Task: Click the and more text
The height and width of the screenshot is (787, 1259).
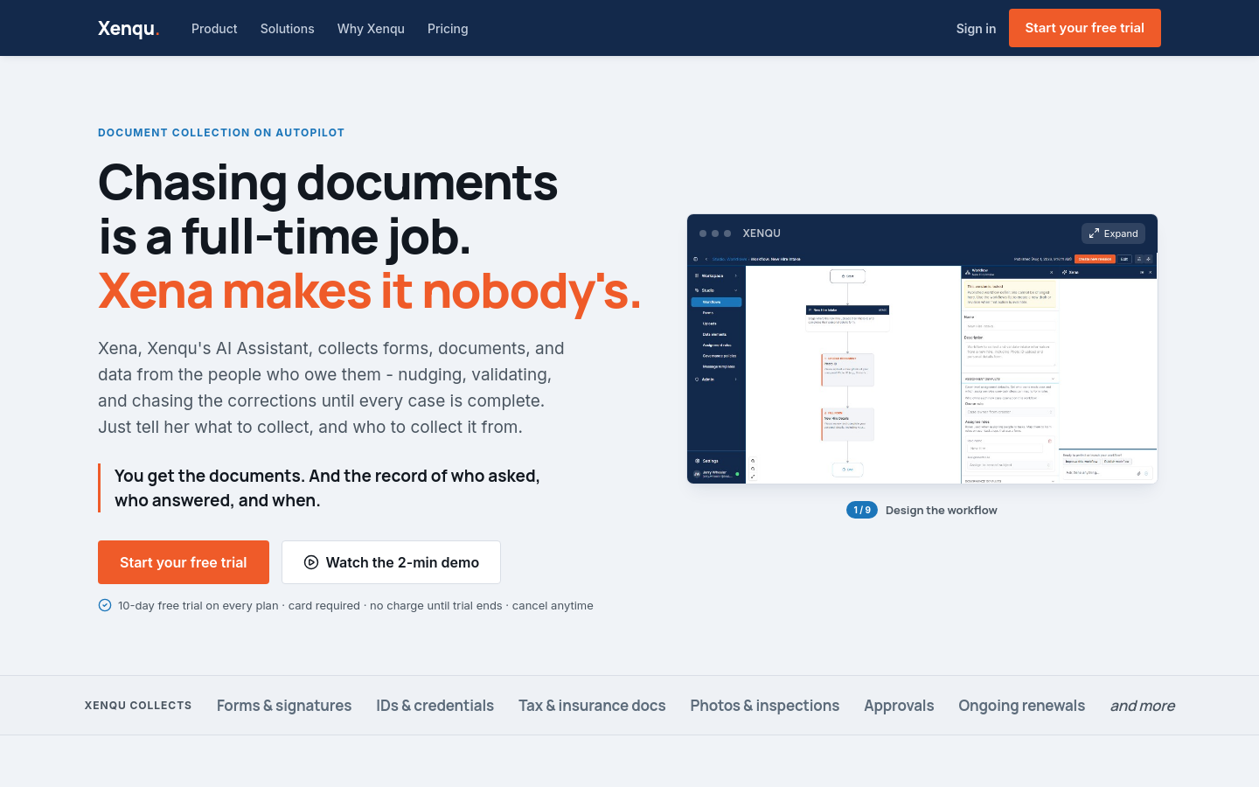Action: point(1143,706)
